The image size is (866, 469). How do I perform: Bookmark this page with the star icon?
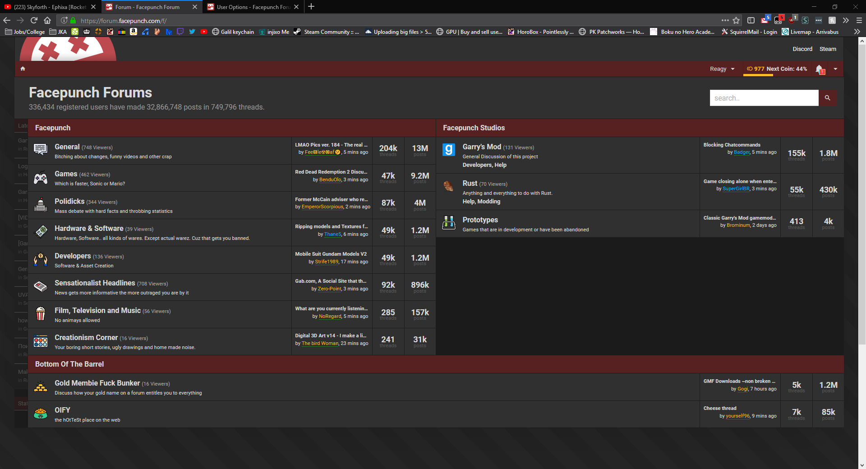pyautogui.click(x=736, y=20)
